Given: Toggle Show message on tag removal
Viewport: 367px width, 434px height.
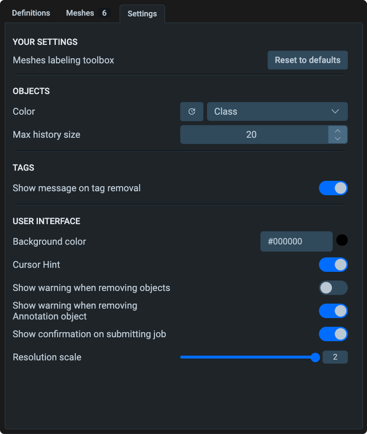Looking at the screenshot, I should pos(333,188).
